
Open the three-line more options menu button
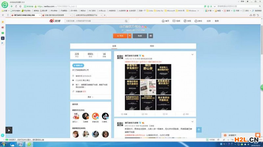(151, 36)
